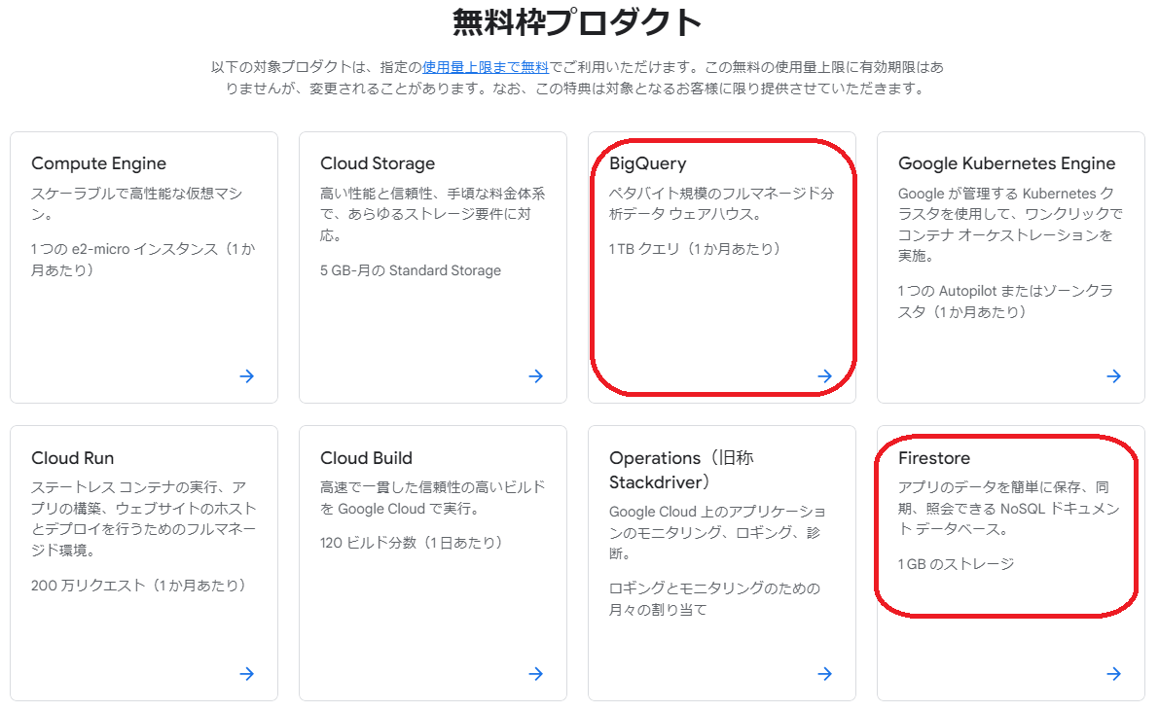
Task: Click text '1 つの Autopilot またはゾーンクラスタ'
Action: (x=1005, y=302)
